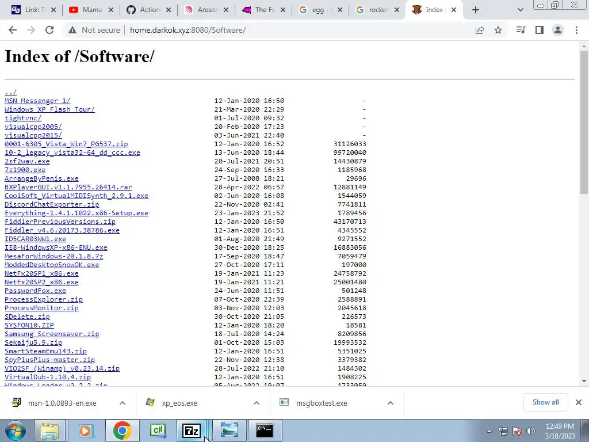589x442 pixels.
Task: Close the YouTube Mama tab
Action: [x=111, y=10]
